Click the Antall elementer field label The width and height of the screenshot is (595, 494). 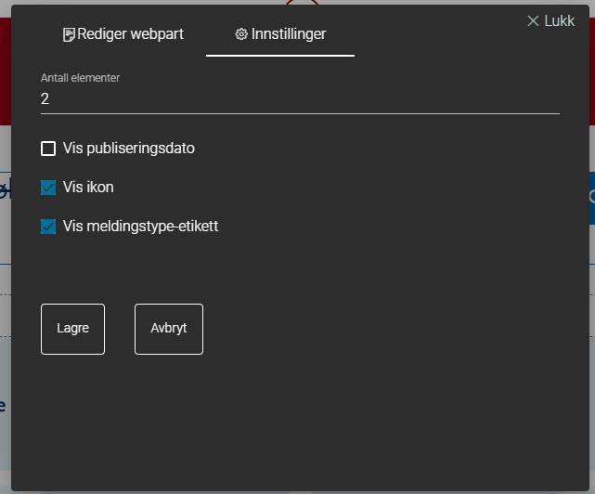tap(80, 78)
